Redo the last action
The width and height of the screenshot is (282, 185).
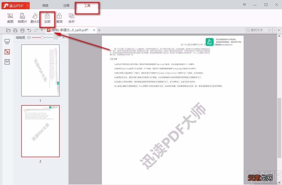click(36, 30)
